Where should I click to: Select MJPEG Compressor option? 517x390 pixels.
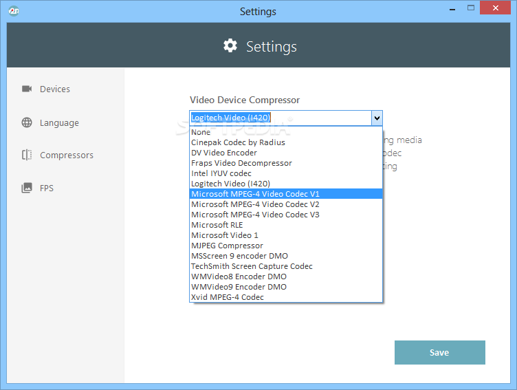pyautogui.click(x=286, y=246)
